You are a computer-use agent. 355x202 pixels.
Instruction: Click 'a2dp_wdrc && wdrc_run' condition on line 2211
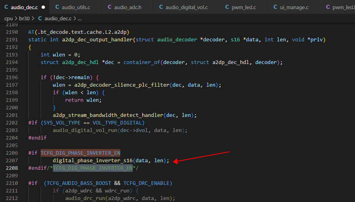[97, 191]
